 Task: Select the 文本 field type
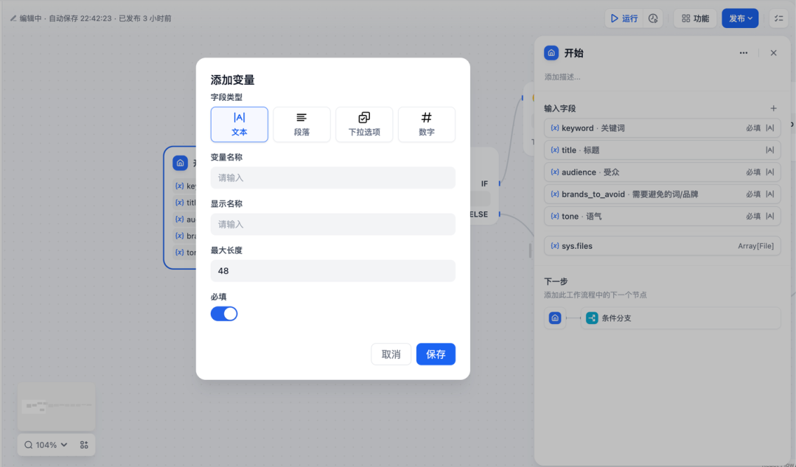pos(239,124)
